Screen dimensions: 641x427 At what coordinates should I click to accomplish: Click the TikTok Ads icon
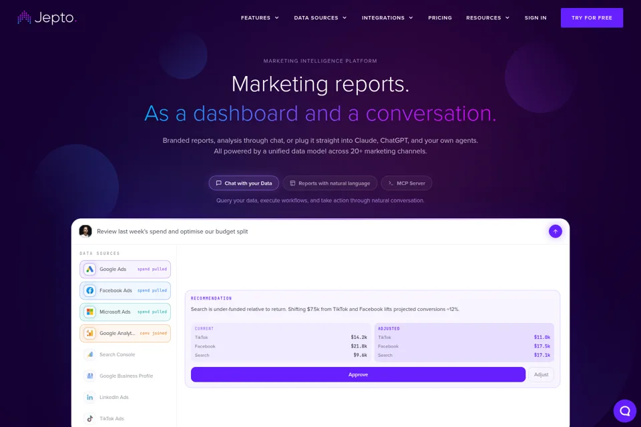pos(89,418)
